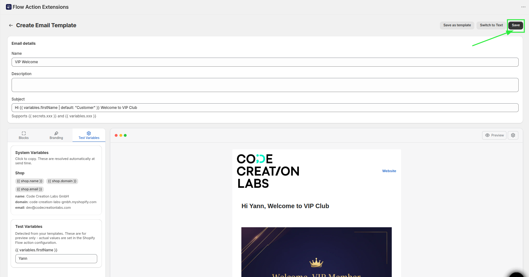Click the Subject input field

pyautogui.click(x=265, y=108)
